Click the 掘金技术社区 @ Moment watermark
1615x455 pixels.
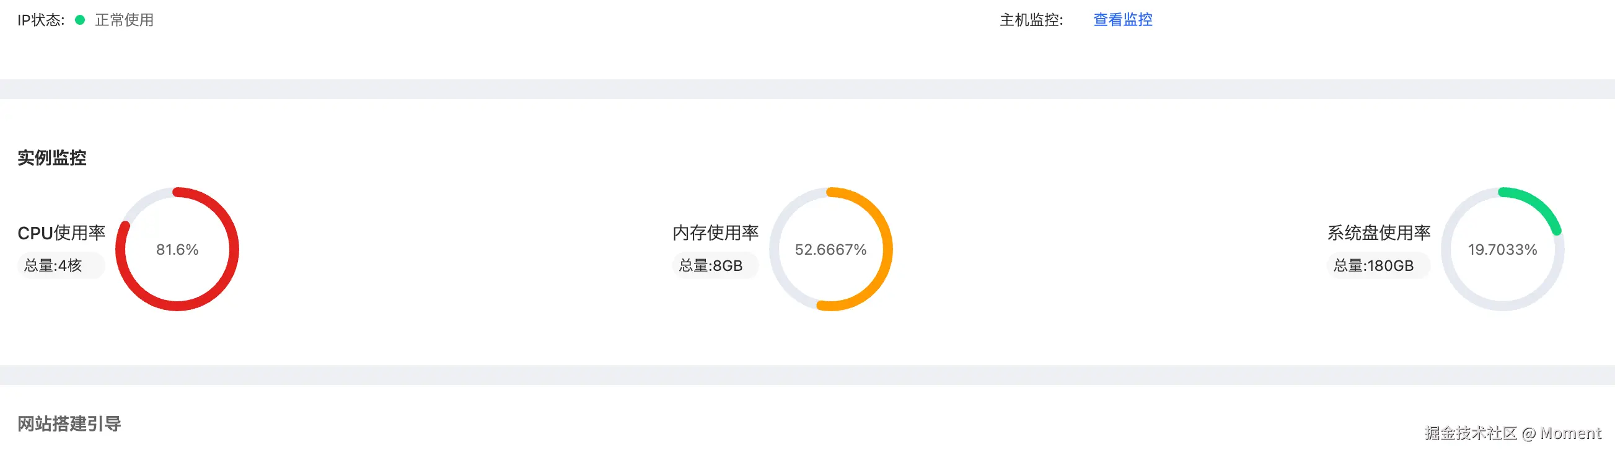click(x=1512, y=433)
